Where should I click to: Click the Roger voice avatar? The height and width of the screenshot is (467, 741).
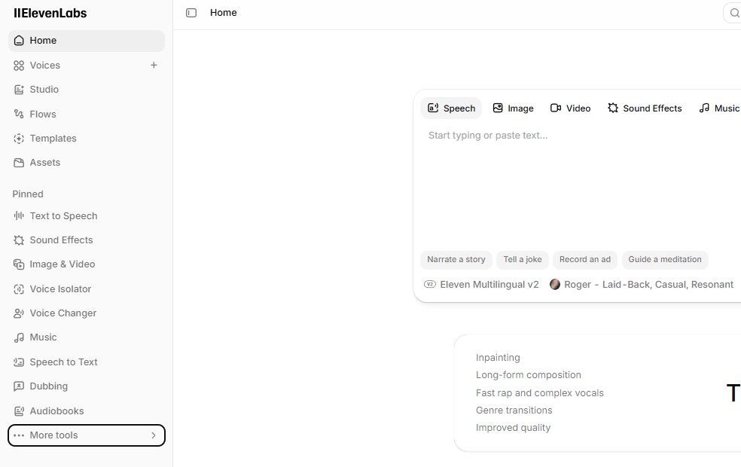(x=555, y=285)
